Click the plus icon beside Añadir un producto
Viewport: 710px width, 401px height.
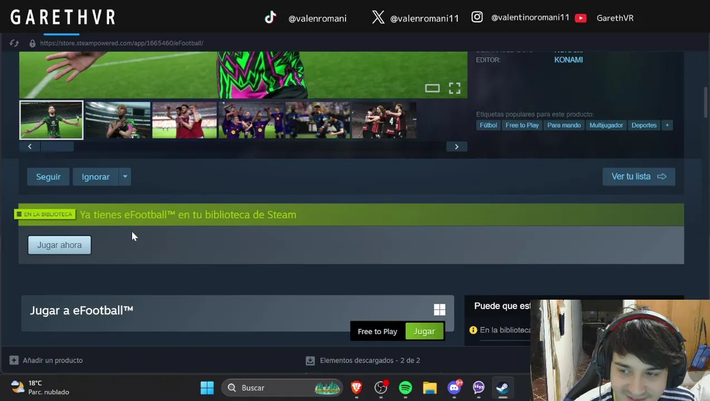[14, 360]
